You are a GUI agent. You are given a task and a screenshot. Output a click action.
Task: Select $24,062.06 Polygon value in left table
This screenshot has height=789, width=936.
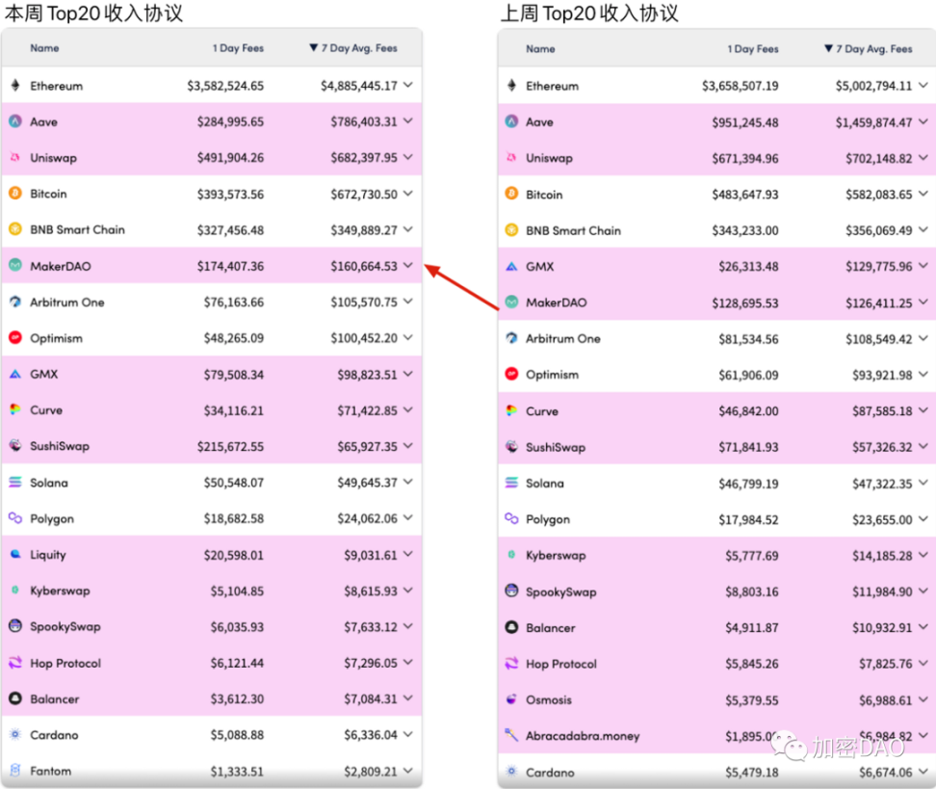coord(367,518)
